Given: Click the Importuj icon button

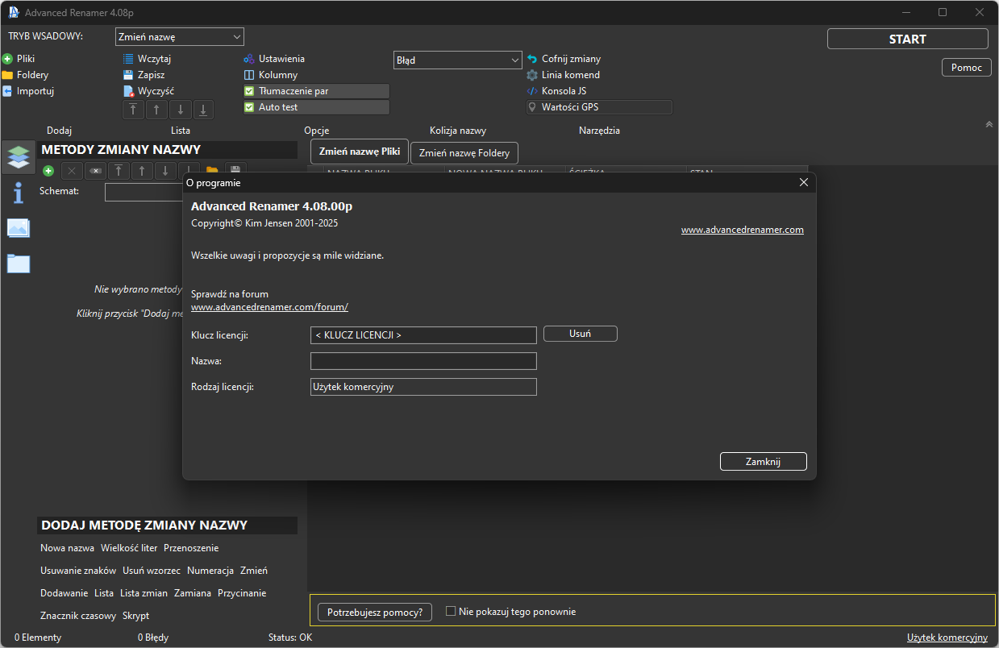Looking at the screenshot, I should [x=7, y=91].
